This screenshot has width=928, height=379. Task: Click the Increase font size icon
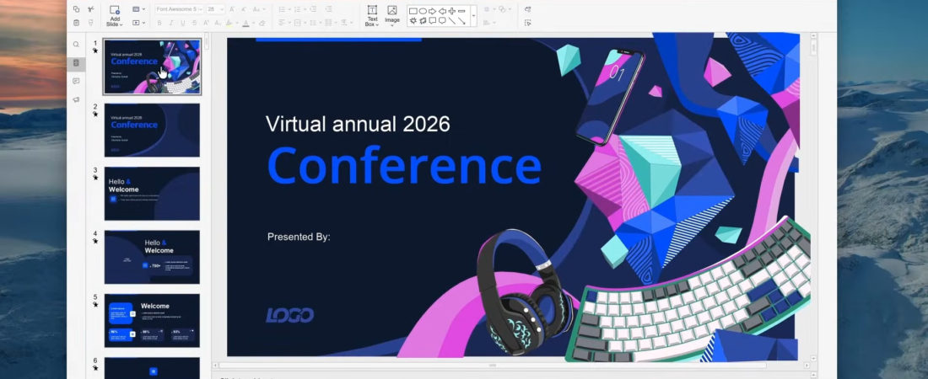[232, 9]
